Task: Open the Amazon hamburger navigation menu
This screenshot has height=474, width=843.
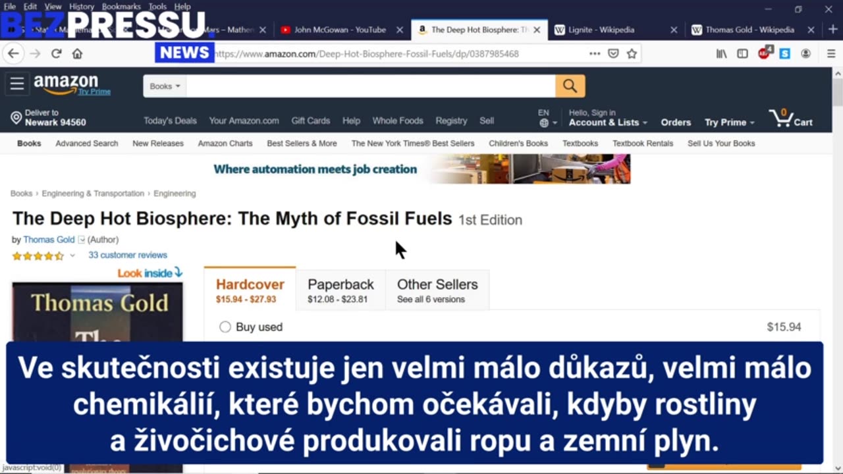Action: click(x=17, y=83)
